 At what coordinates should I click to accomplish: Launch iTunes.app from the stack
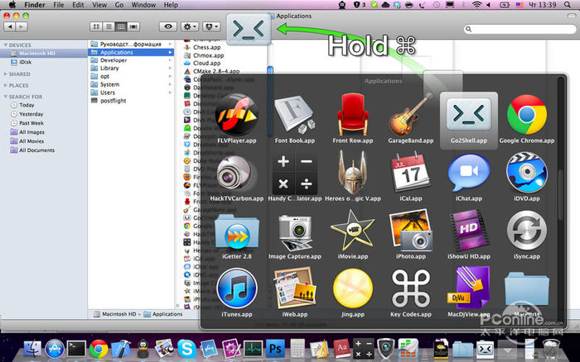point(237,291)
